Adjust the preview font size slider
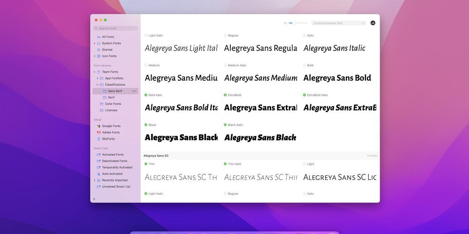This screenshot has width=469, height=234. (x=294, y=23)
